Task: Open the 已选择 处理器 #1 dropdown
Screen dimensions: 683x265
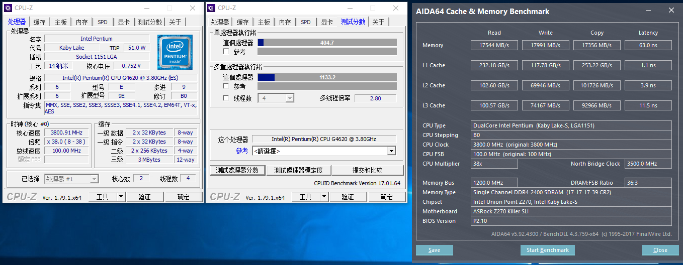Action: click(71, 179)
